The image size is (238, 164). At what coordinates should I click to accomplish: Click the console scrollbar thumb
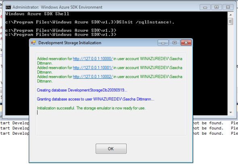(x=231, y=21)
